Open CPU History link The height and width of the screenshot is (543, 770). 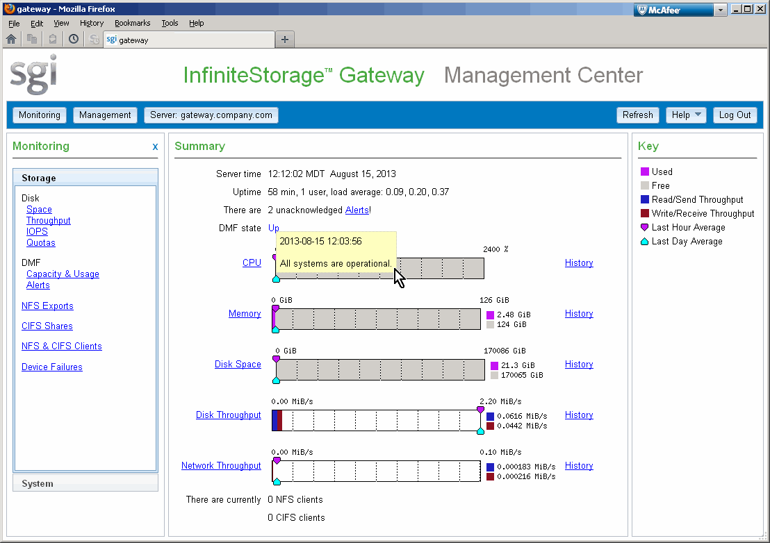tap(579, 262)
